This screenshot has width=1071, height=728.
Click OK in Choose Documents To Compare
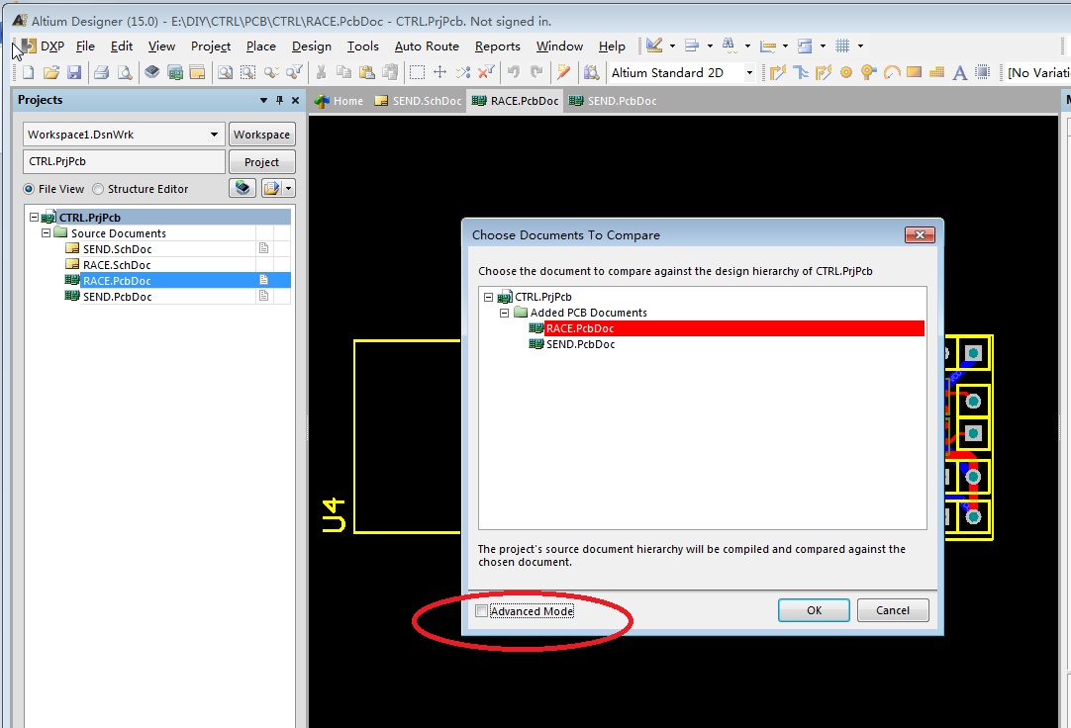814,610
